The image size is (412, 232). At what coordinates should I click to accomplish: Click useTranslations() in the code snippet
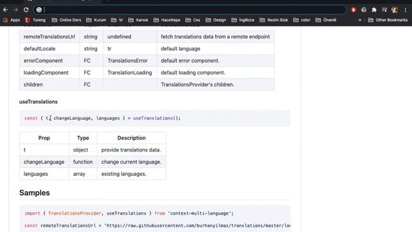tap(156, 118)
